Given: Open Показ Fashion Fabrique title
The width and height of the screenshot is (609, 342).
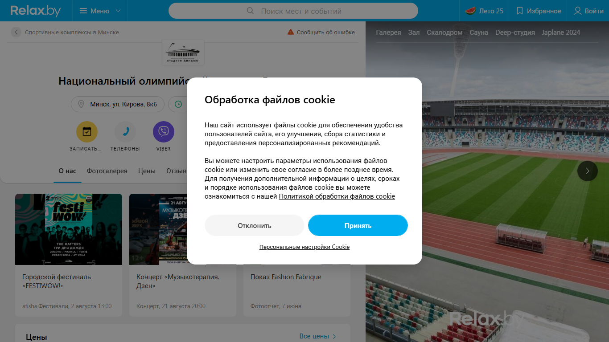Looking at the screenshot, I should [286, 277].
